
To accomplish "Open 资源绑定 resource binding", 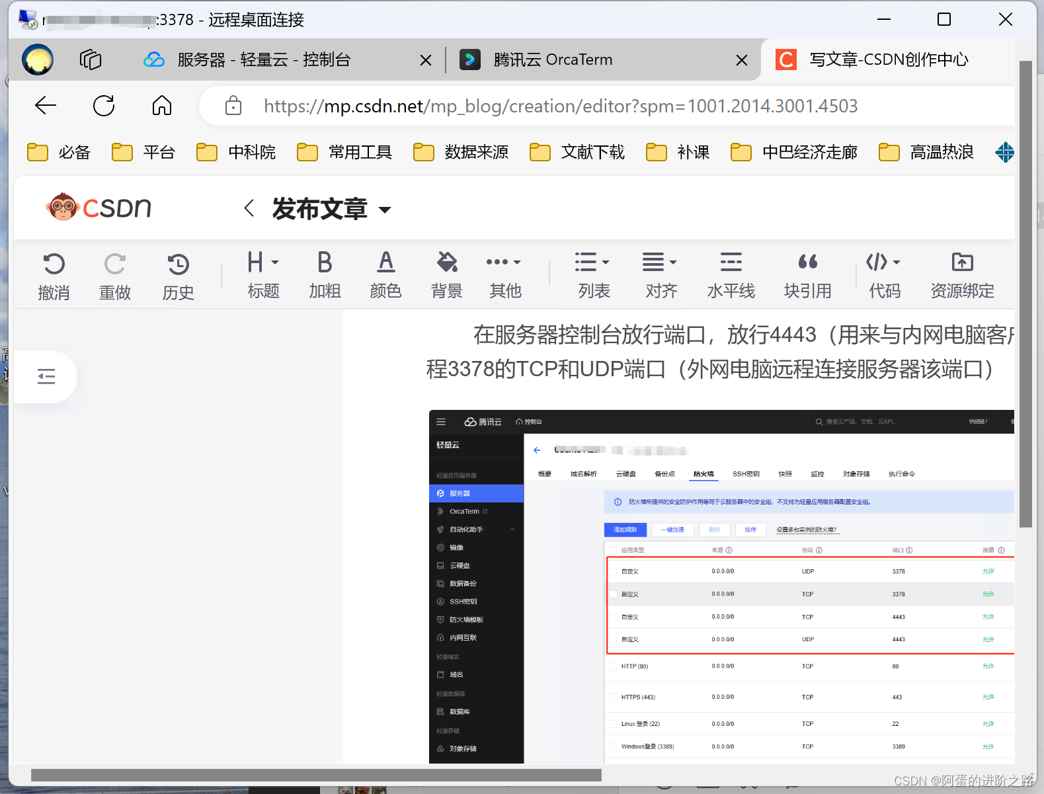I will [962, 275].
